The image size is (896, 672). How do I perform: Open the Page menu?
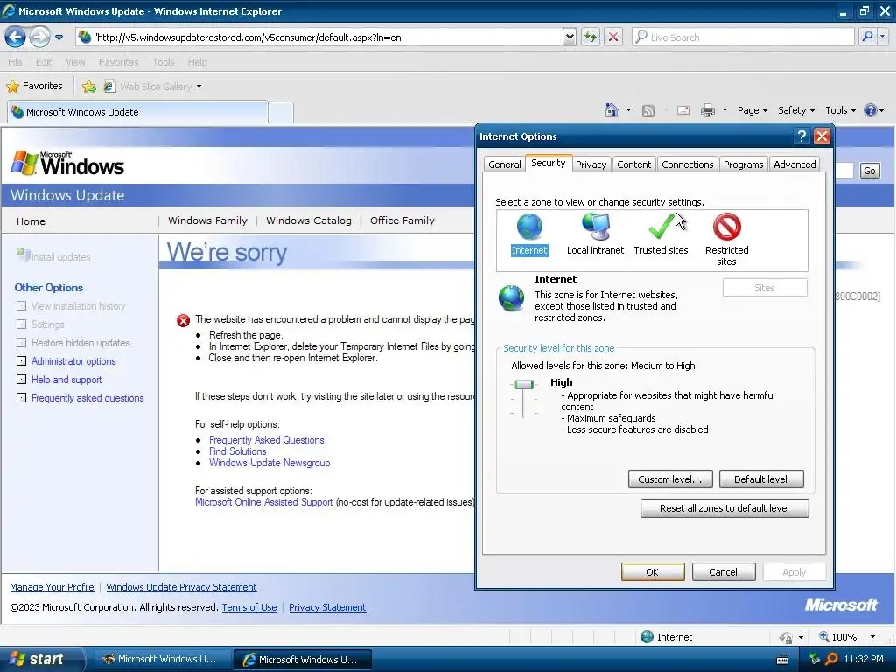click(x=752, y=110)
